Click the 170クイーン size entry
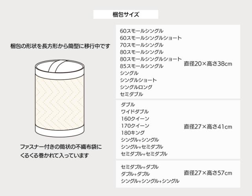Screen dimensions: 252x196 coord(135,126)
